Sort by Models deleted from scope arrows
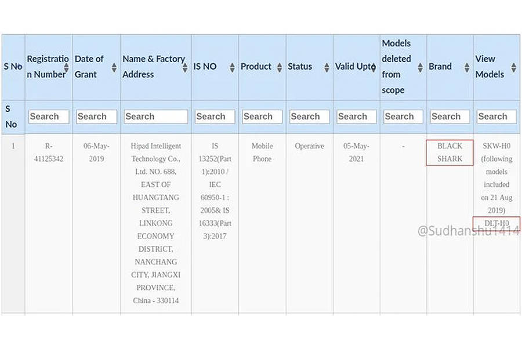Viewport: 522px width, 348px height. pos(420,68)
